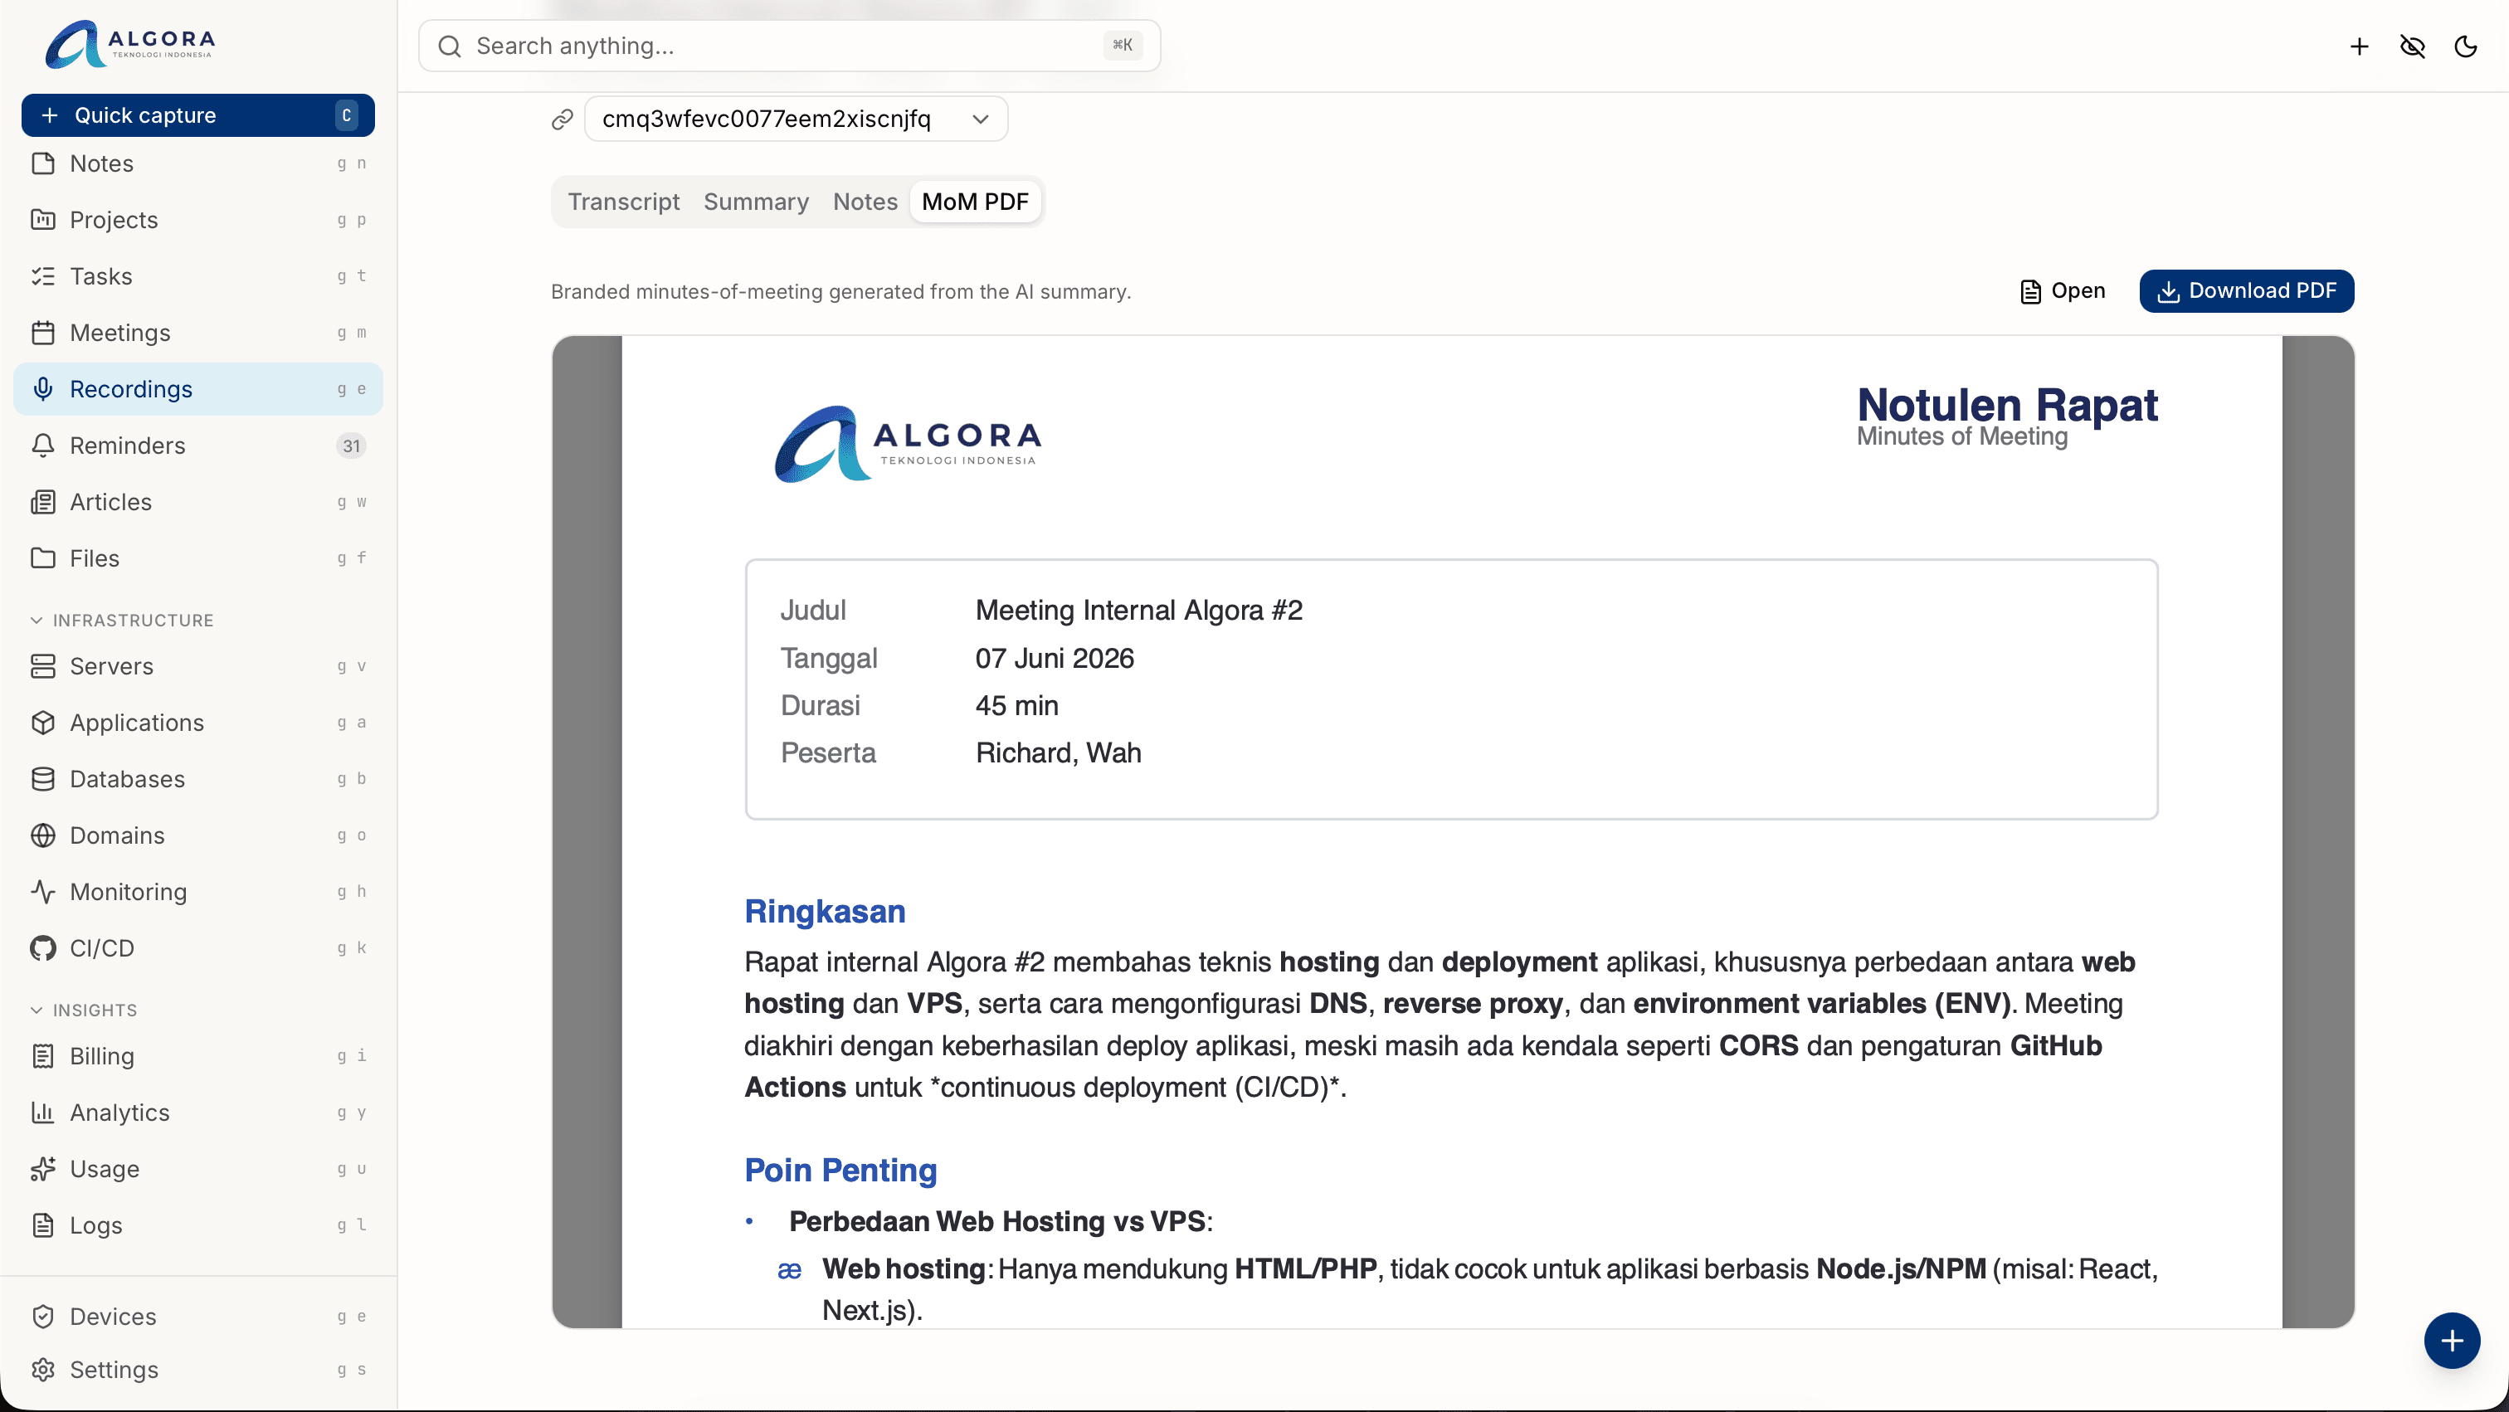Open the Files folder icon
The height and width of the screenshot is (1412, 2509).
pyautogui.click(x=43, y=558)
